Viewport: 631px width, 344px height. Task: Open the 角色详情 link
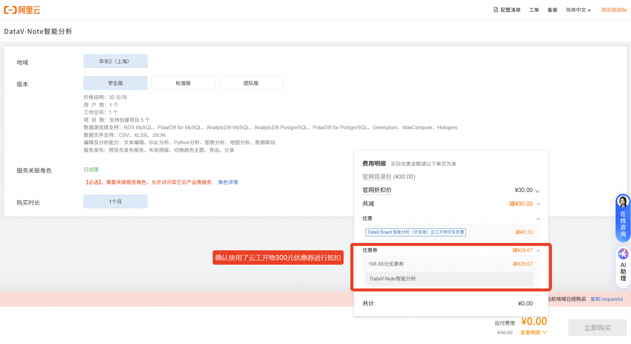(228, 182)
